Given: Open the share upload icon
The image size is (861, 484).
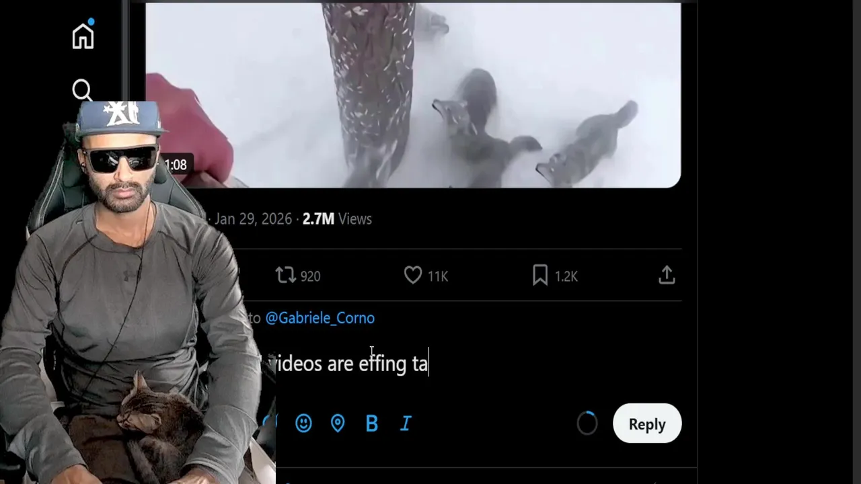Looking at the screenshot, I should coord(667,275).
